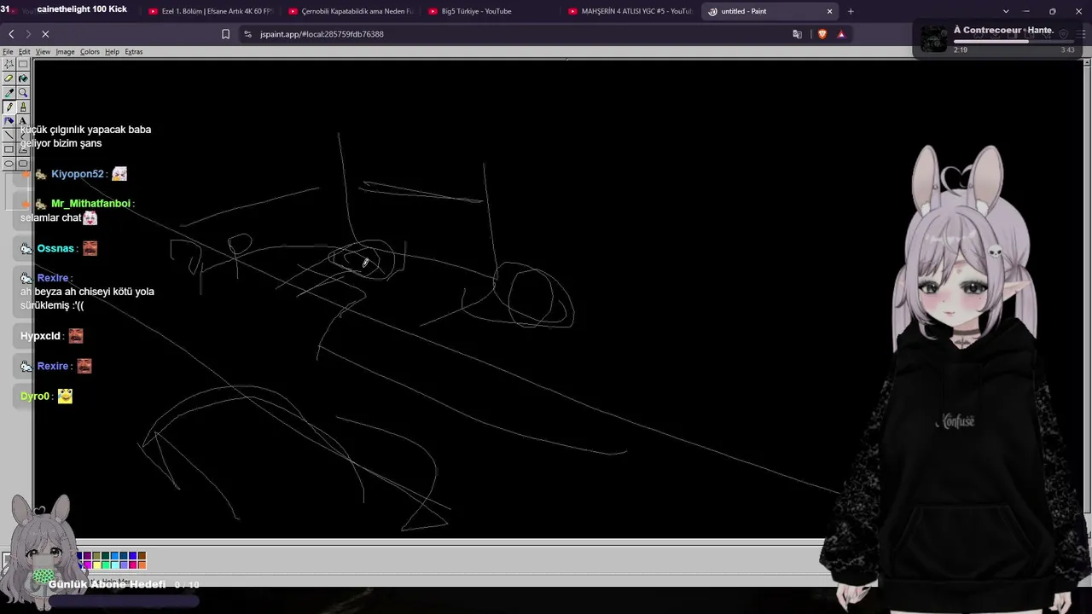The width and height of the screenshot is (1092, 614).
Task: Open the Help menu
Action: [112, 52]
